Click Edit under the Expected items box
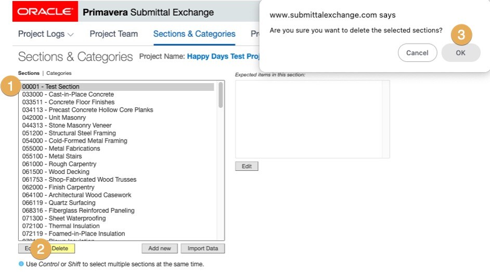 tap(247, 166)
